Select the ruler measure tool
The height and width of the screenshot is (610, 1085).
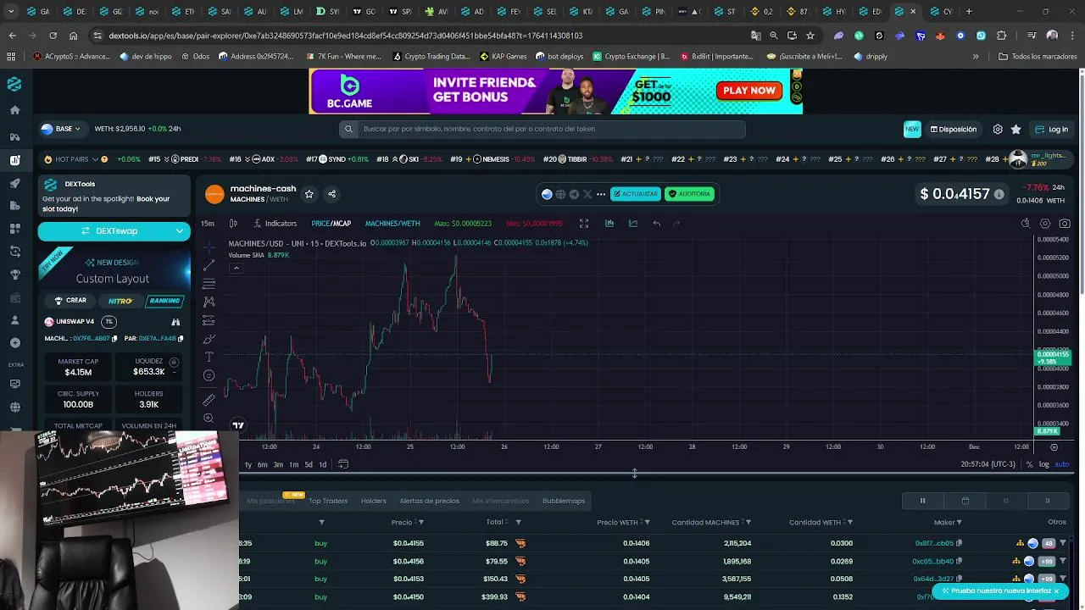(x=209, y=400)
